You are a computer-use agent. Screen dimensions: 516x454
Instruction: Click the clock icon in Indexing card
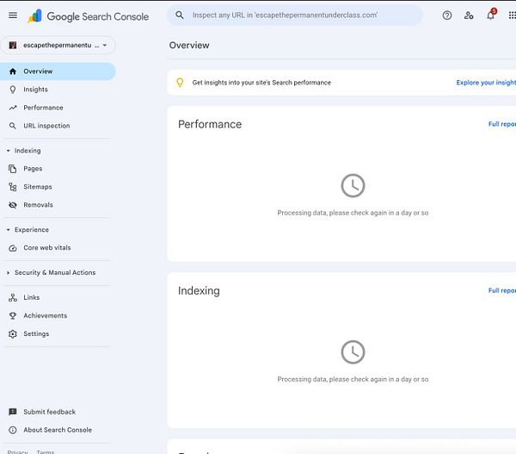(x=353, y=352)
